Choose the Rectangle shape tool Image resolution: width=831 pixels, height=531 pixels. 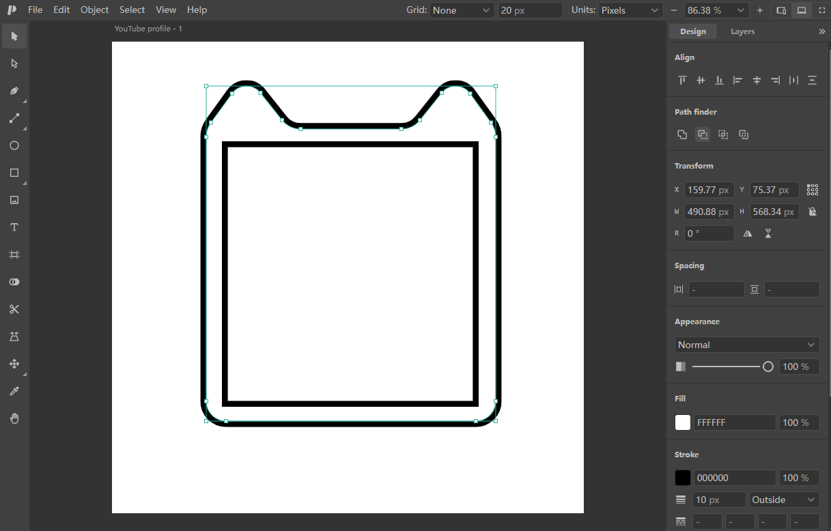click(14, 173)
